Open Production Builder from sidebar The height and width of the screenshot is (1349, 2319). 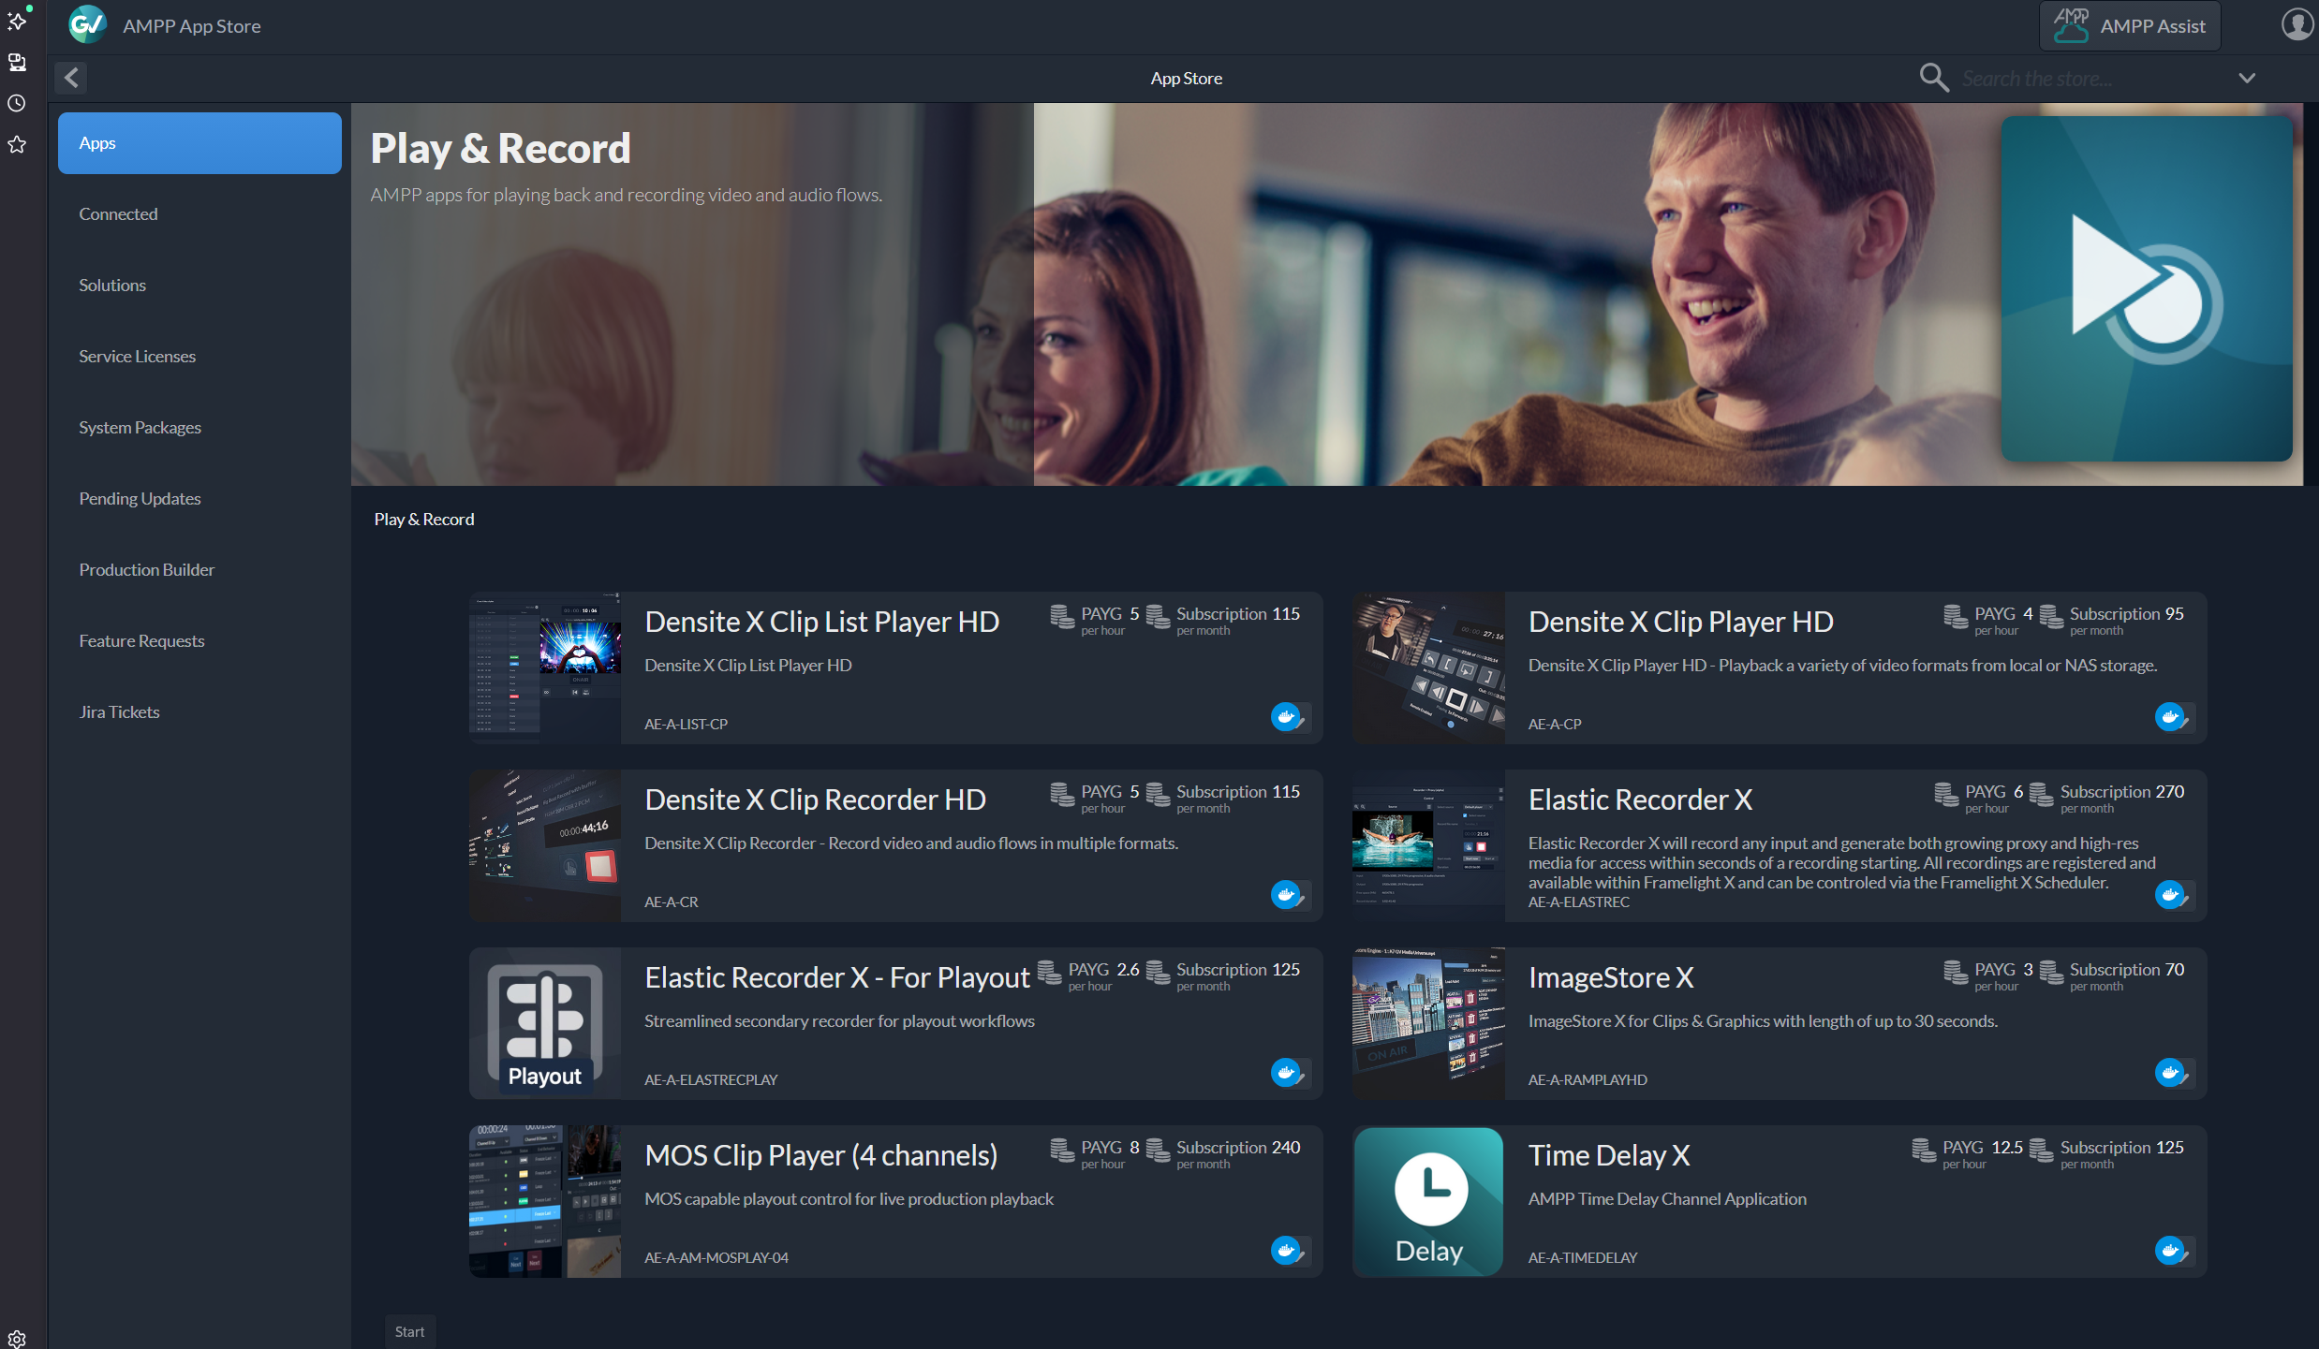coord(146,570)
